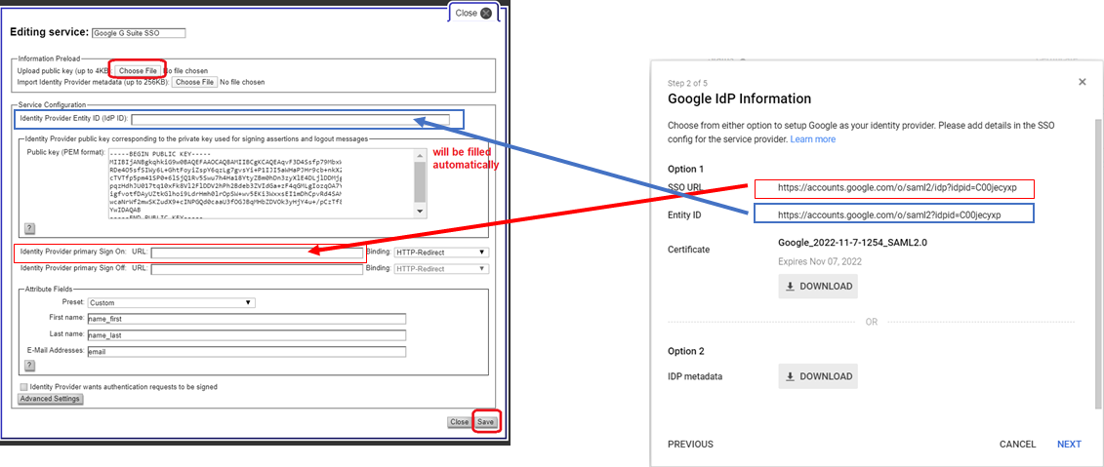This screenshot has height=467, width=1104.
Task: Choose File for Upload public key
Action: coord(138,71)
